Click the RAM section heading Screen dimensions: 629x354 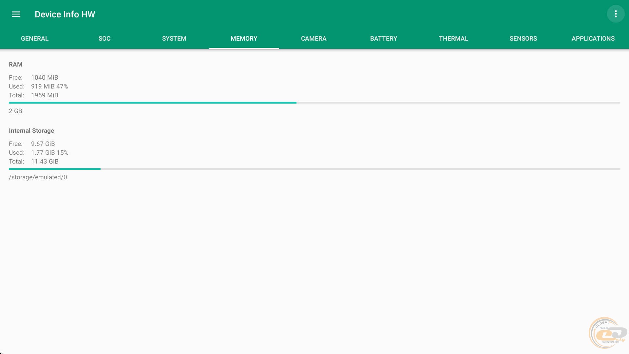pos(16,65)
